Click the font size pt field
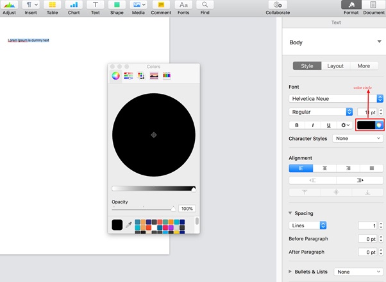 [x=367, y=112]
